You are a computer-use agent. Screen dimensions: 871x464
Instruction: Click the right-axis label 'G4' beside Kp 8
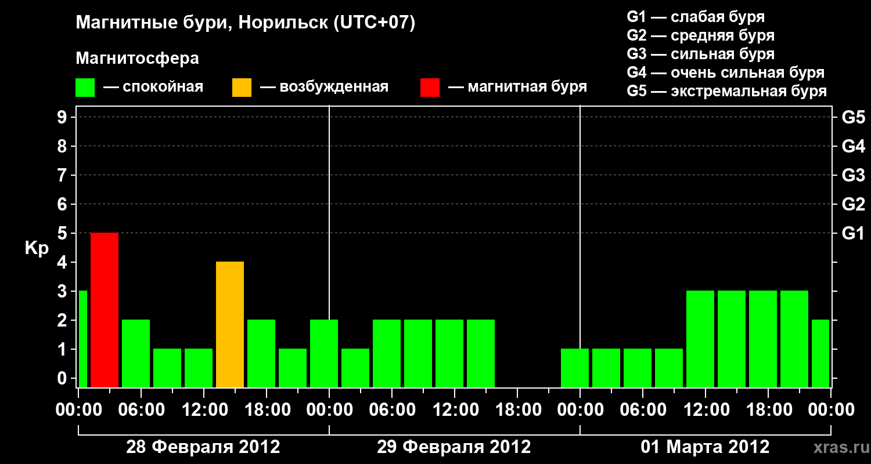853,146
